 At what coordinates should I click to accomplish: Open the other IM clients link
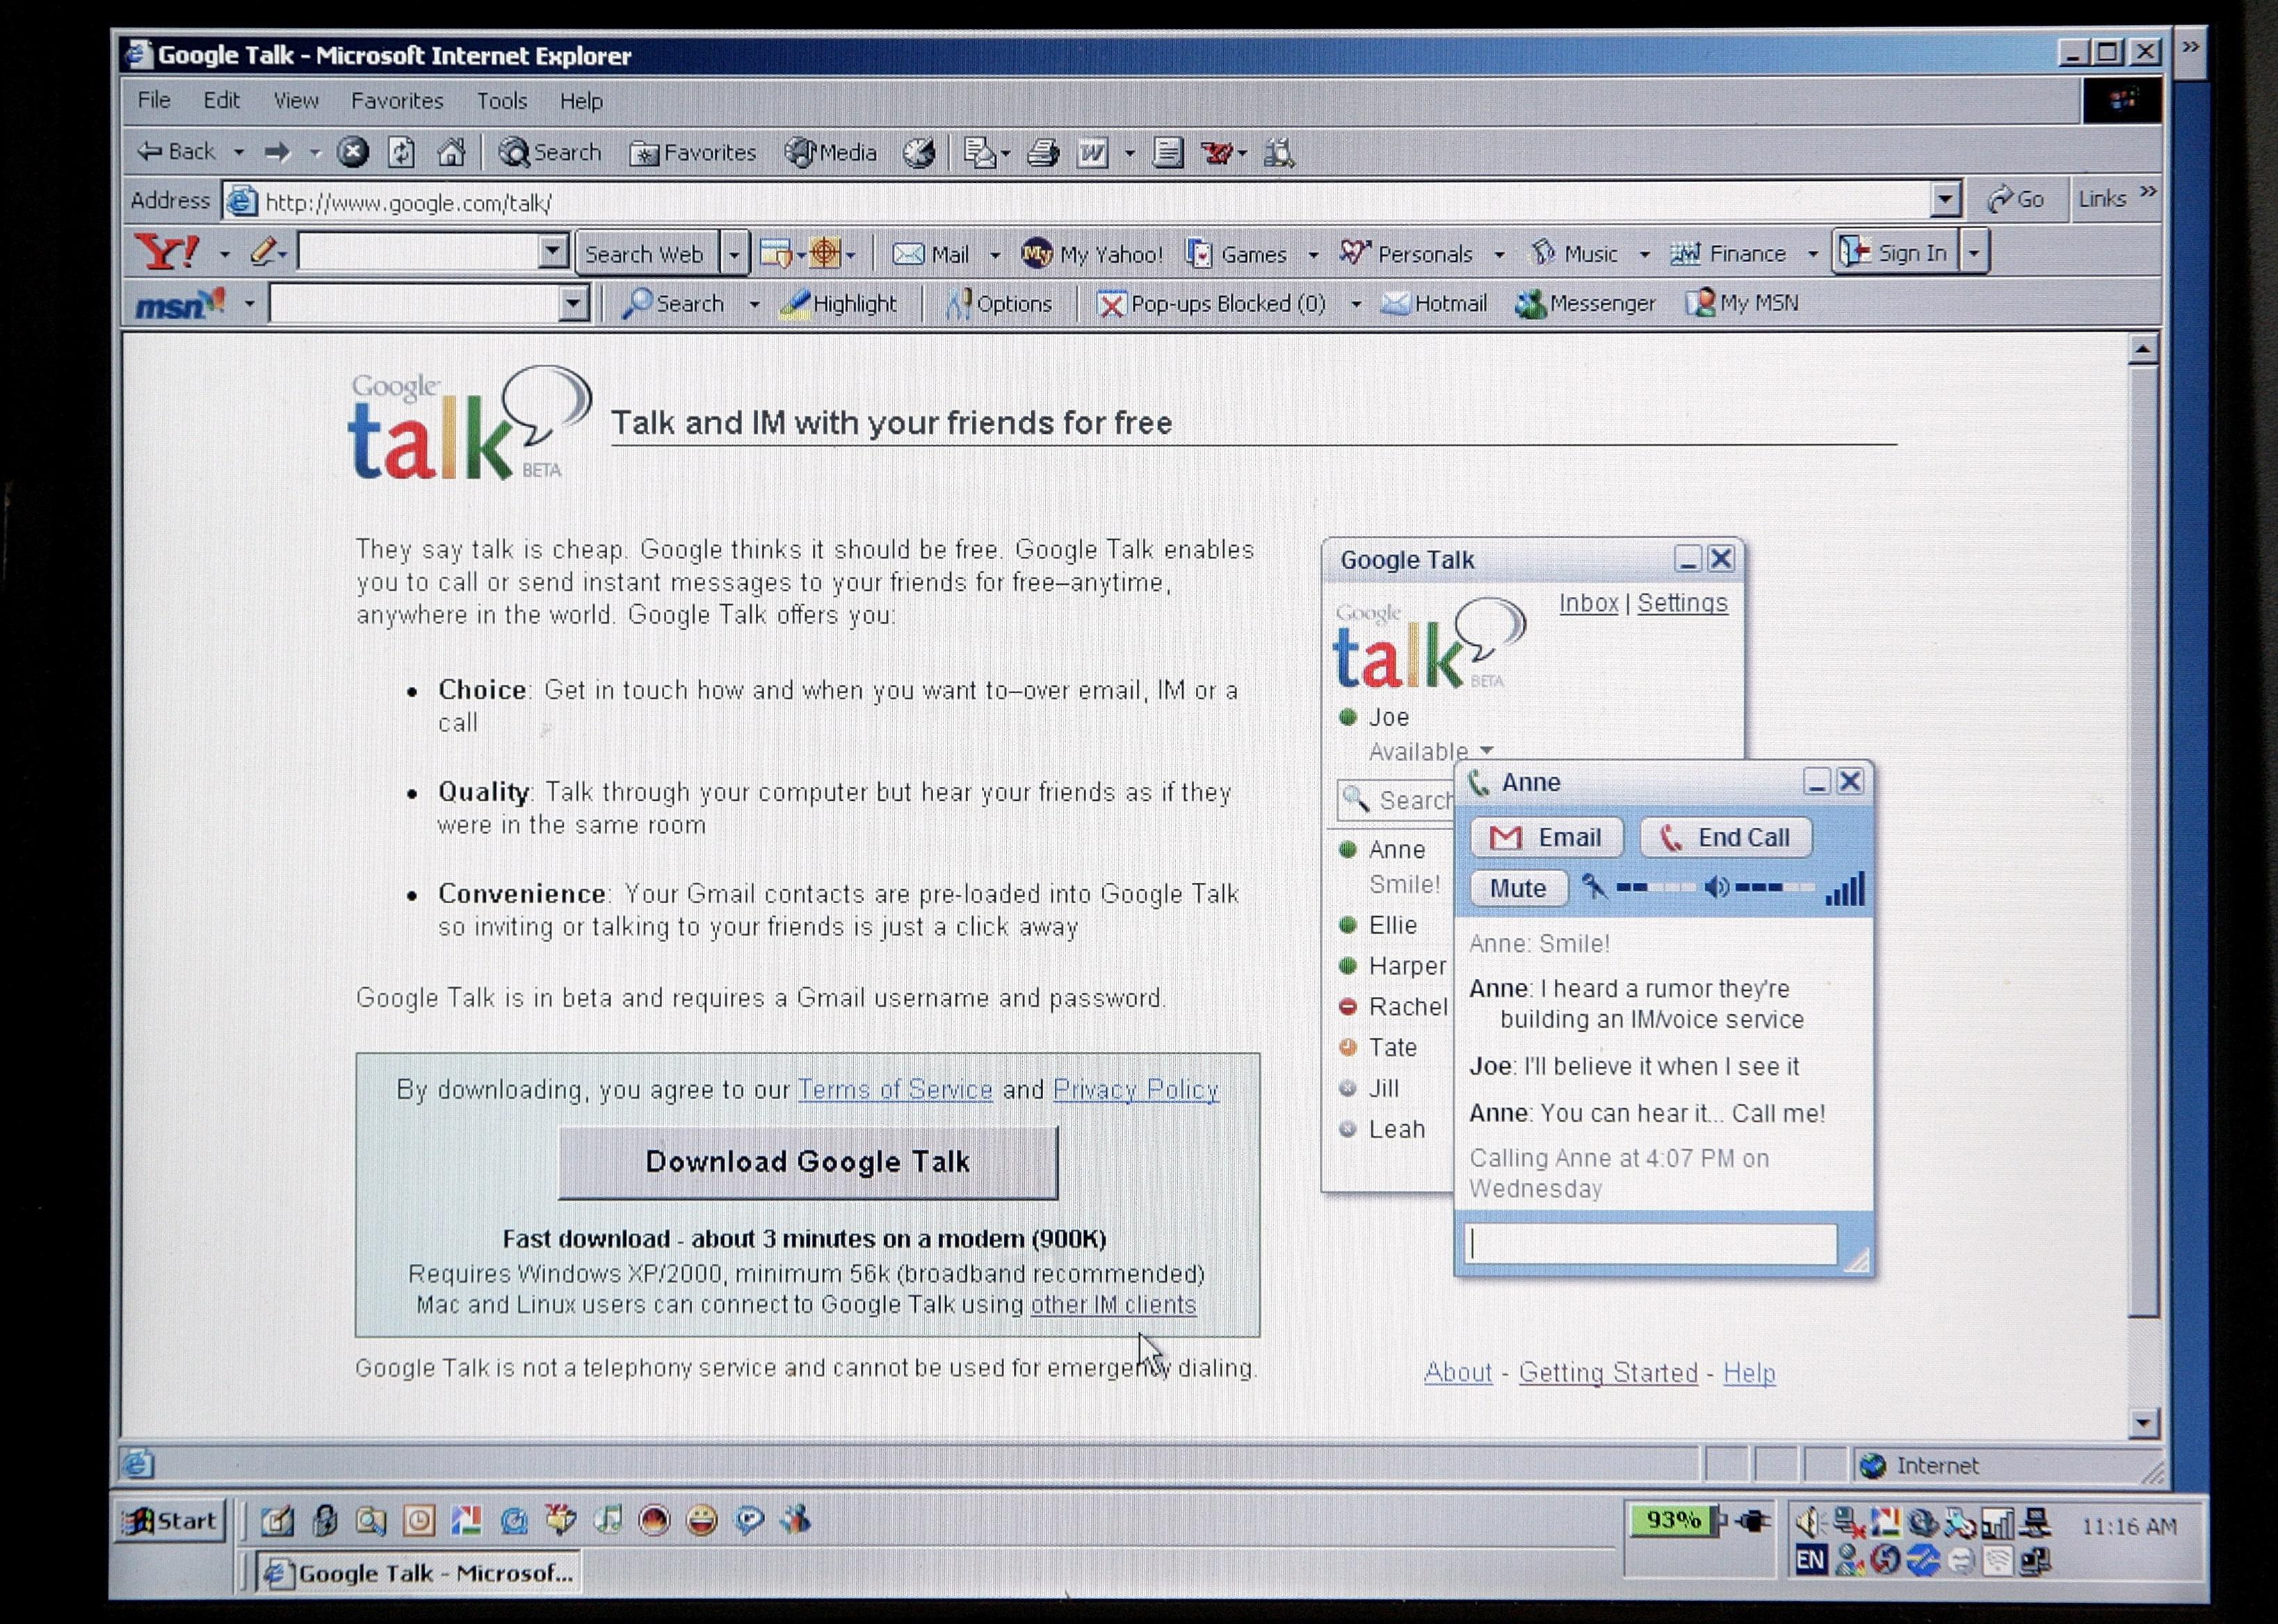pyautogui.click(x=1113, y=1304)
